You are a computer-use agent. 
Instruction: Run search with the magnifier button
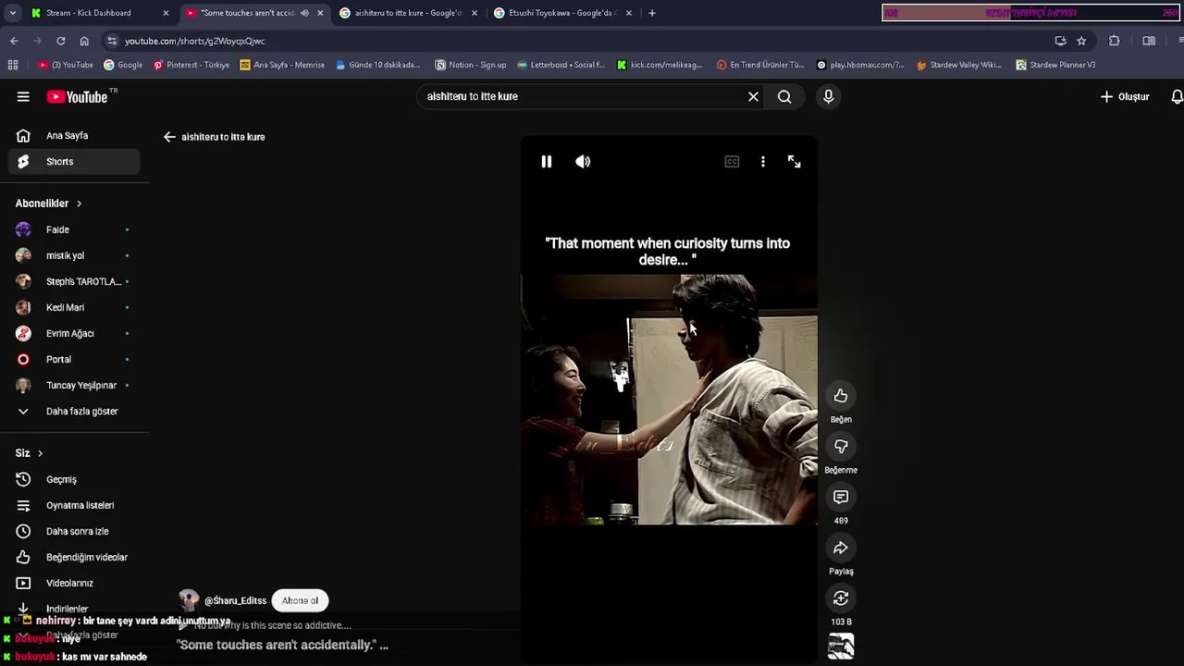784,96
